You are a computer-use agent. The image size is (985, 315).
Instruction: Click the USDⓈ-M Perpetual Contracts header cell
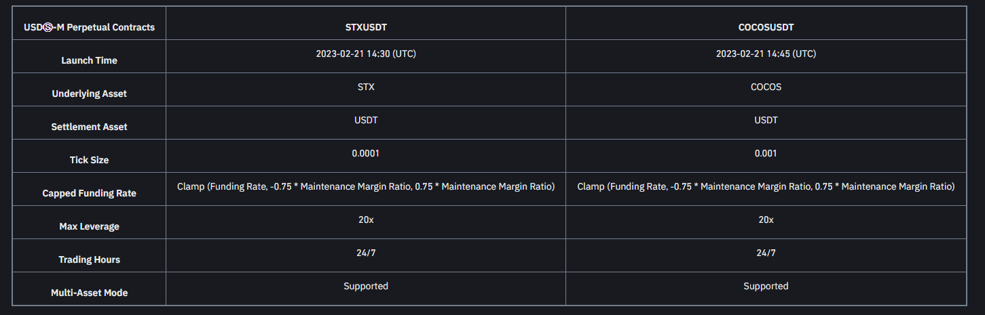pos(89,28)
